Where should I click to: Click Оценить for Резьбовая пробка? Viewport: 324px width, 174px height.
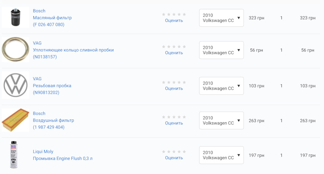pos(174,88)
